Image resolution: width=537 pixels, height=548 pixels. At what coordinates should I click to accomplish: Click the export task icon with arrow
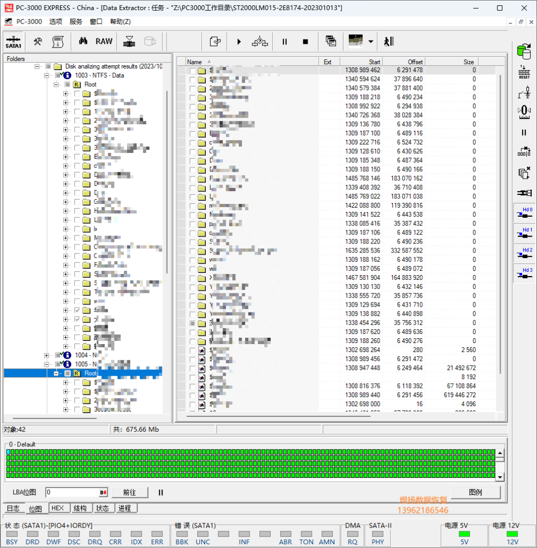tap(215, 42)
